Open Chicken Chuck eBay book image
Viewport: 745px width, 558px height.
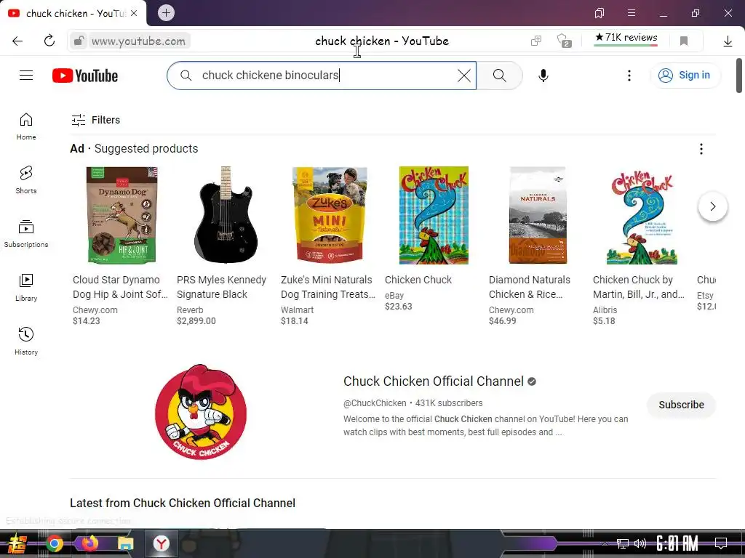click(434, 215)
